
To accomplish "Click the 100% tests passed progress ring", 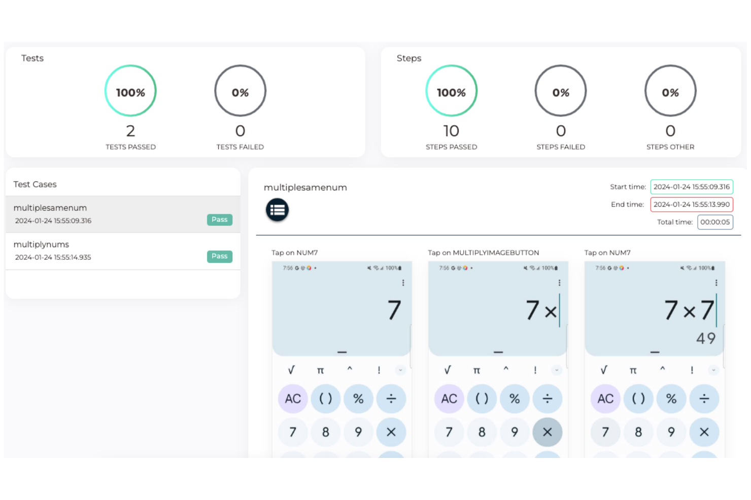I will 130,91.
